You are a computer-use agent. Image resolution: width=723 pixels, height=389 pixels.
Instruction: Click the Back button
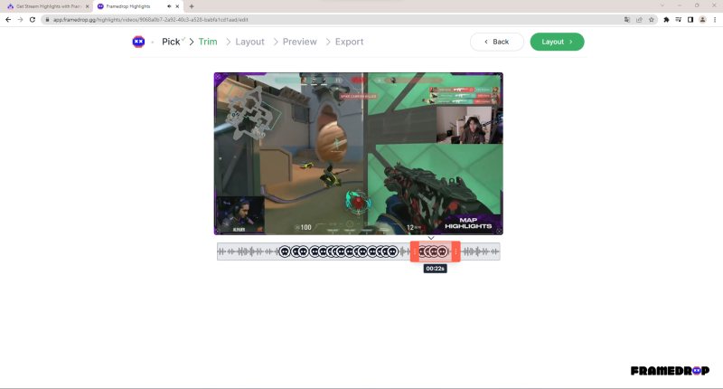496,42
